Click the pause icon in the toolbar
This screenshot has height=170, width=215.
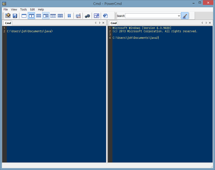69,16
